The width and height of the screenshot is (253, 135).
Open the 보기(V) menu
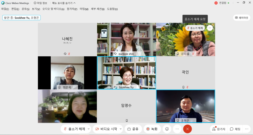[x=36, y=9]
